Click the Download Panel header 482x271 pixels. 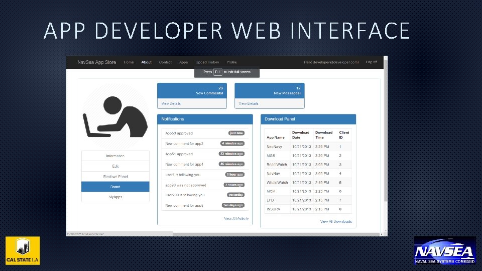tap(308, 119)
